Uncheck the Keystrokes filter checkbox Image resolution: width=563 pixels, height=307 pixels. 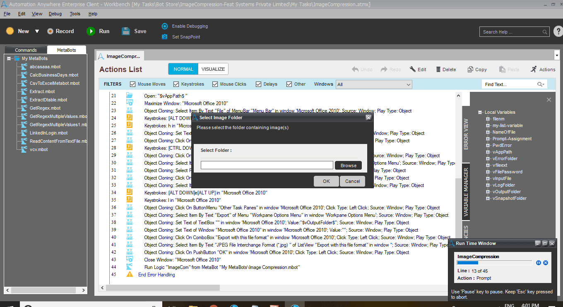(176, 84)
